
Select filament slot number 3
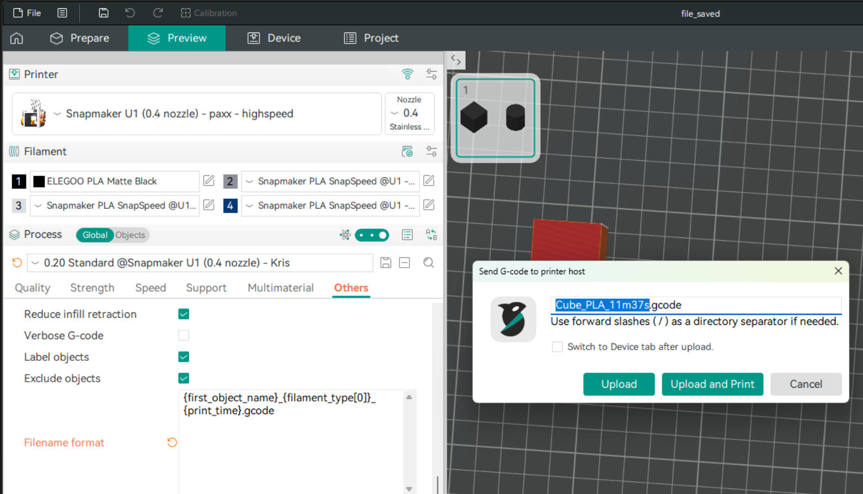pos(19,205)
